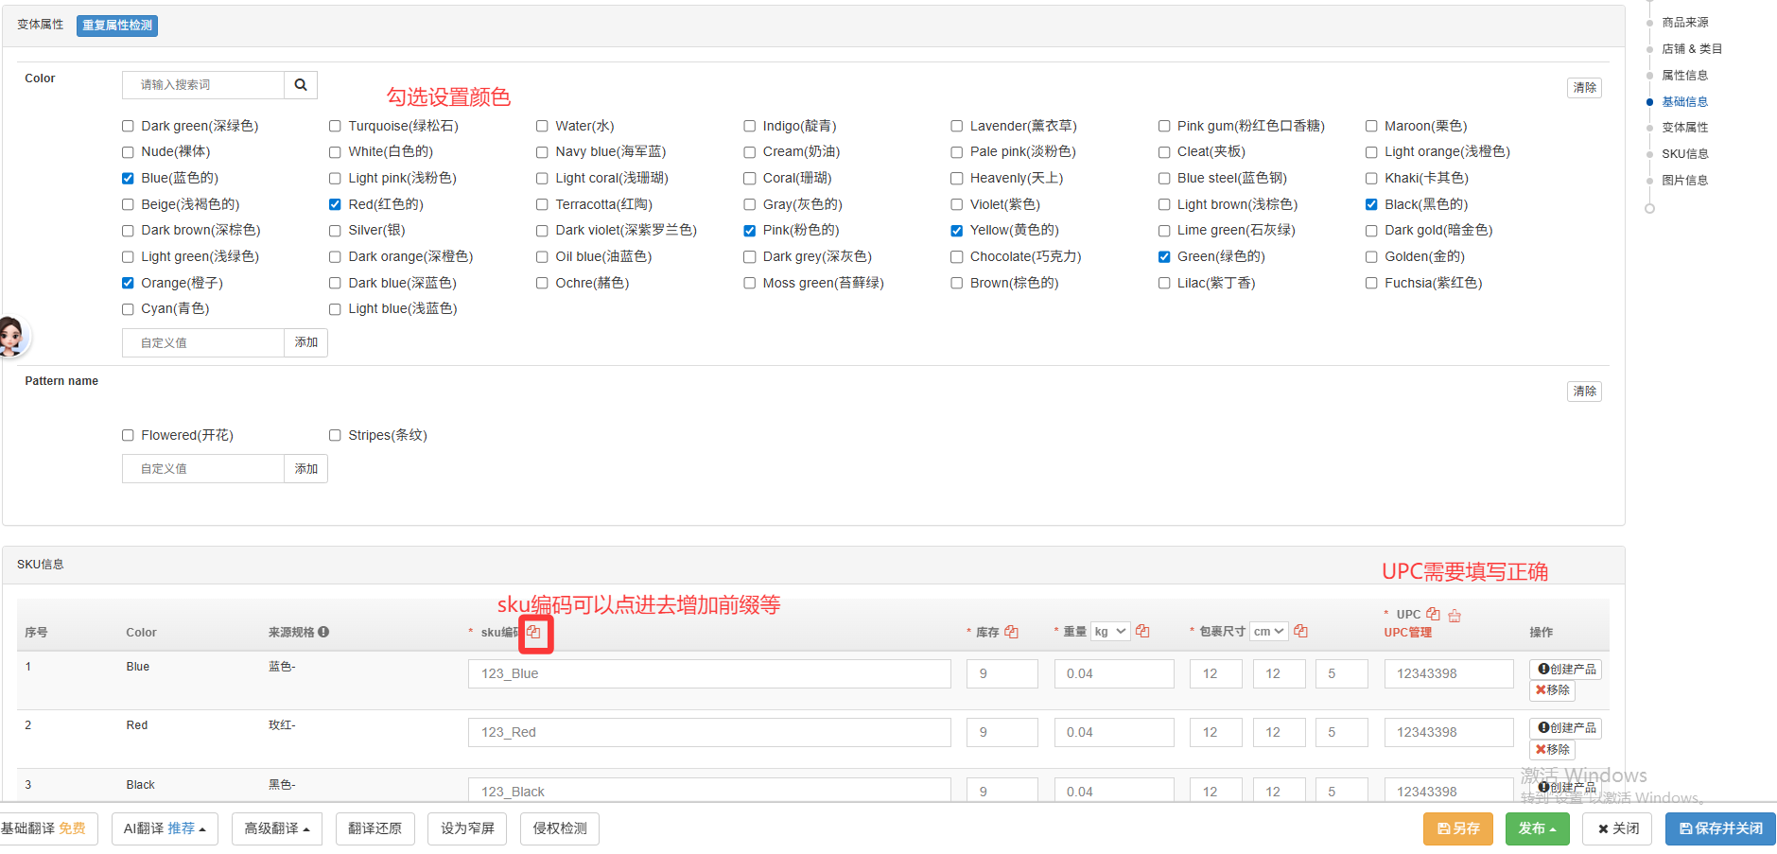This screenshot has width=1777, height=854.
Task: Click the 保存并关闭 button
Action: pyautogui.click(x=1720, y=828)
